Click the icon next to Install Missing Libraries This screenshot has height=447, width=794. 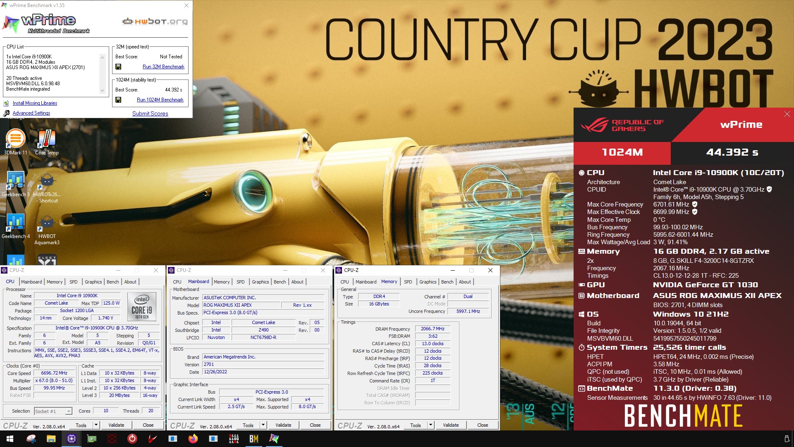coord(6,103)
